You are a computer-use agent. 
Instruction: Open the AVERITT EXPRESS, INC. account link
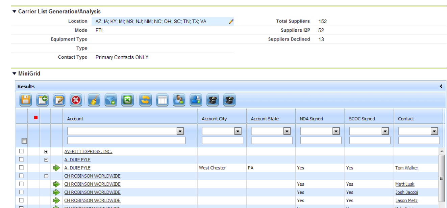[88, 152]
